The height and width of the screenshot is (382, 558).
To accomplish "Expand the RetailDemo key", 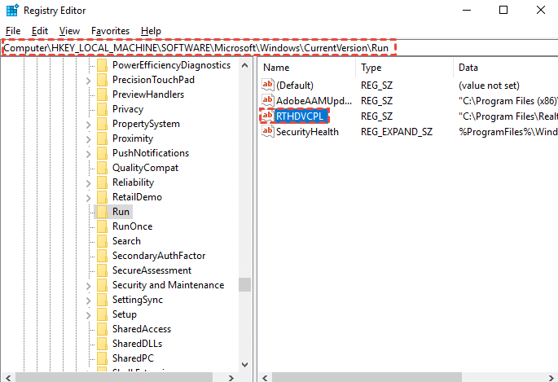I will click(x=89, y=198).
